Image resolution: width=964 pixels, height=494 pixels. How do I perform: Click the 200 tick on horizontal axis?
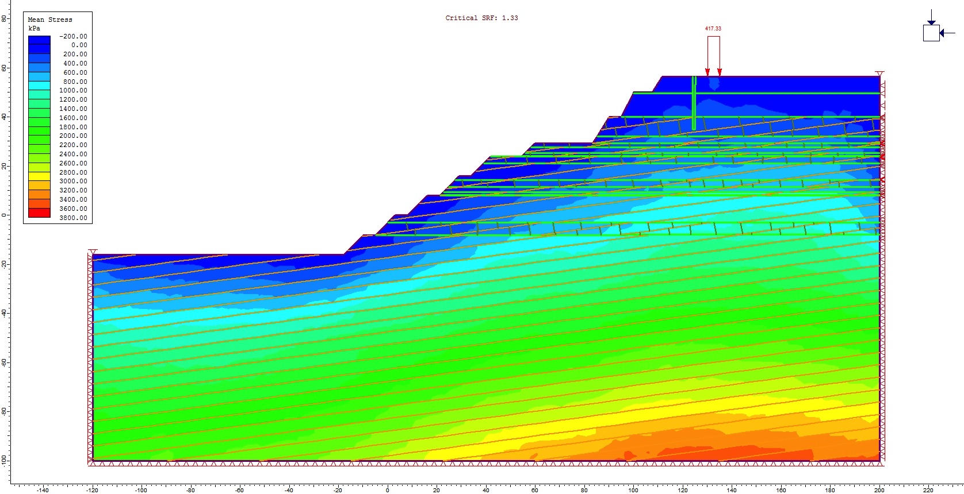coord(879,490)
